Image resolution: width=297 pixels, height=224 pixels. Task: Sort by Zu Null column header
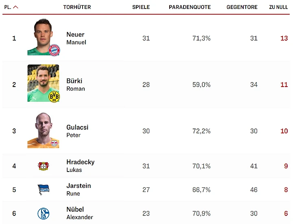click(x=278, y=7)
